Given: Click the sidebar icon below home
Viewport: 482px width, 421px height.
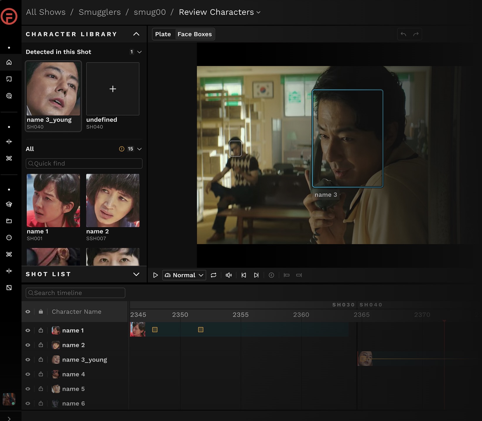Looking at the screenshot, I should click(x=9, y=79).
